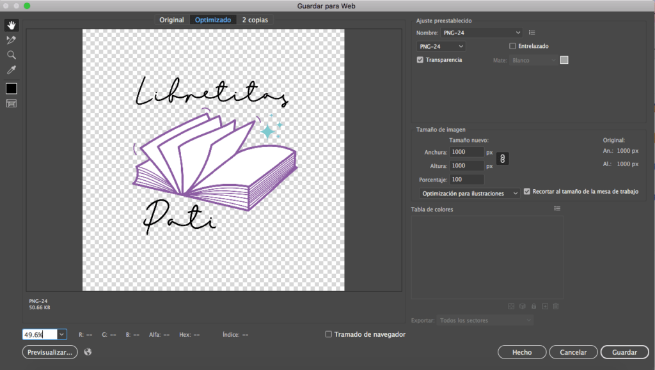
Task: Click the preview in browser globe icon
Action: tap(88, 351)
